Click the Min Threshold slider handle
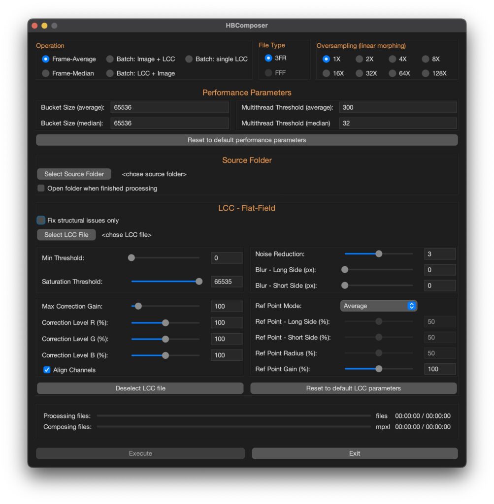Image resolution: width=494 pixels, height=504 pixels. click(131, 258)
